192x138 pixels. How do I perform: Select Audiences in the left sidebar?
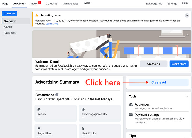pyautogui.click(x=10, y=33)
